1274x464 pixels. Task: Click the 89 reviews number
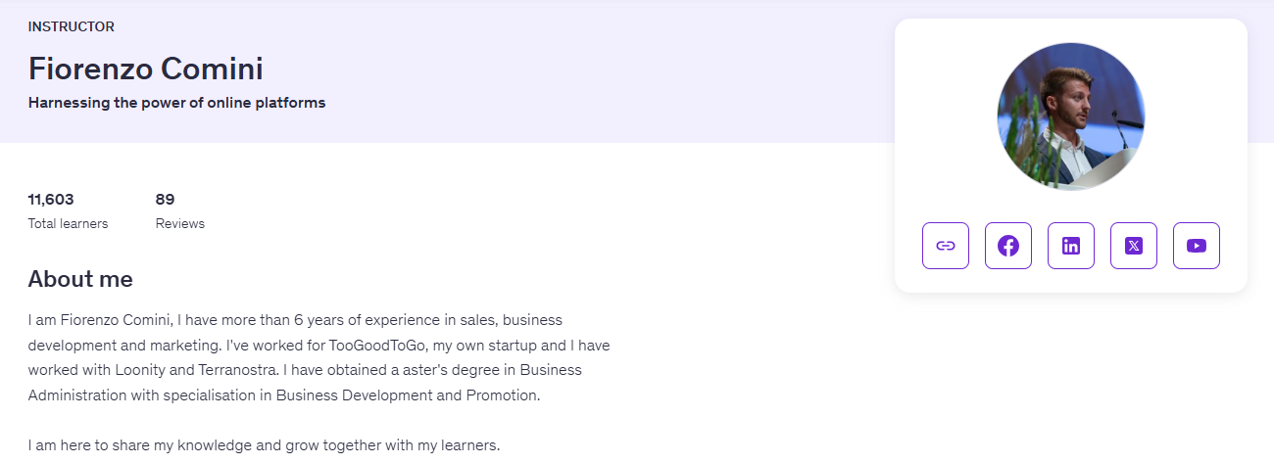[x=165, y=199]
